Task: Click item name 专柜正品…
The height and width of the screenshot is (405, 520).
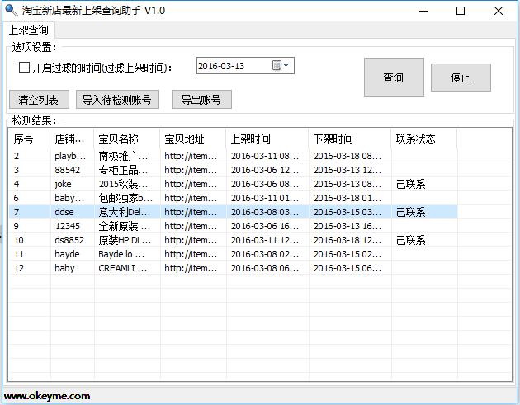Action: (x=123, y=170)
